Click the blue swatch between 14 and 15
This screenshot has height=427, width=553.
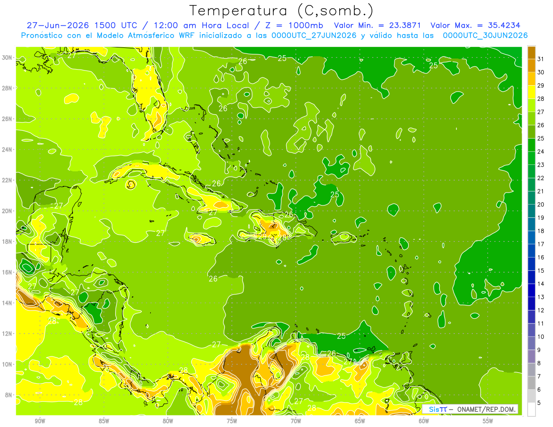point(531,277)
